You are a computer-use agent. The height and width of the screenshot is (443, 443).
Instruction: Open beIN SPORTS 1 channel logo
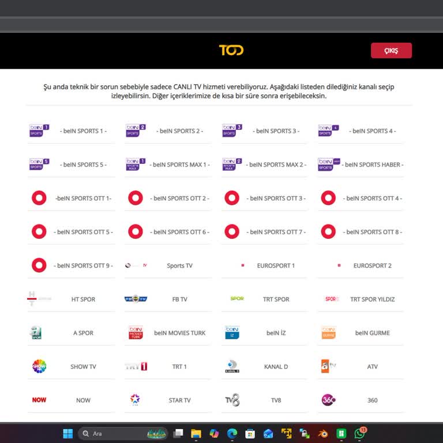coord(39,130)
